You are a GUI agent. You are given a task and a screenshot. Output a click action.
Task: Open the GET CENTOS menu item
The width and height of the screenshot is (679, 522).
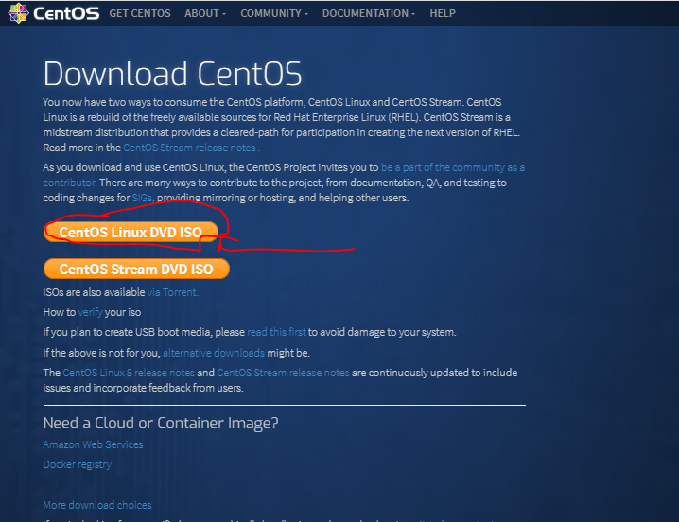(x=140, y=13)
